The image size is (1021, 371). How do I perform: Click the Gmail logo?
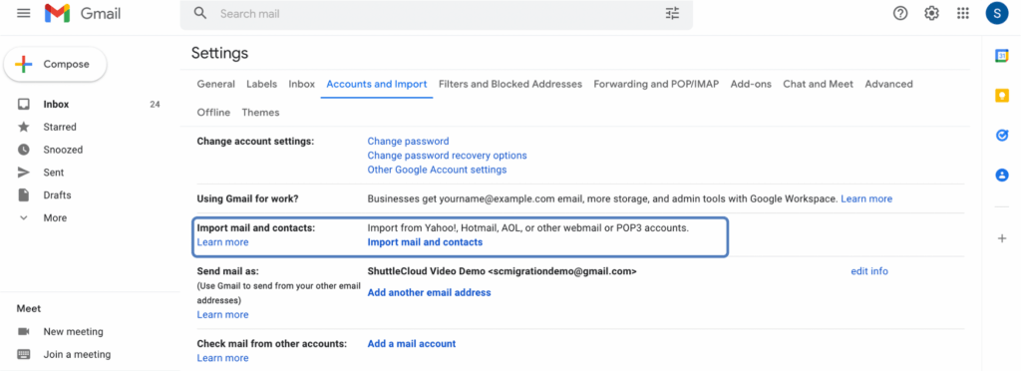point(83,13)
